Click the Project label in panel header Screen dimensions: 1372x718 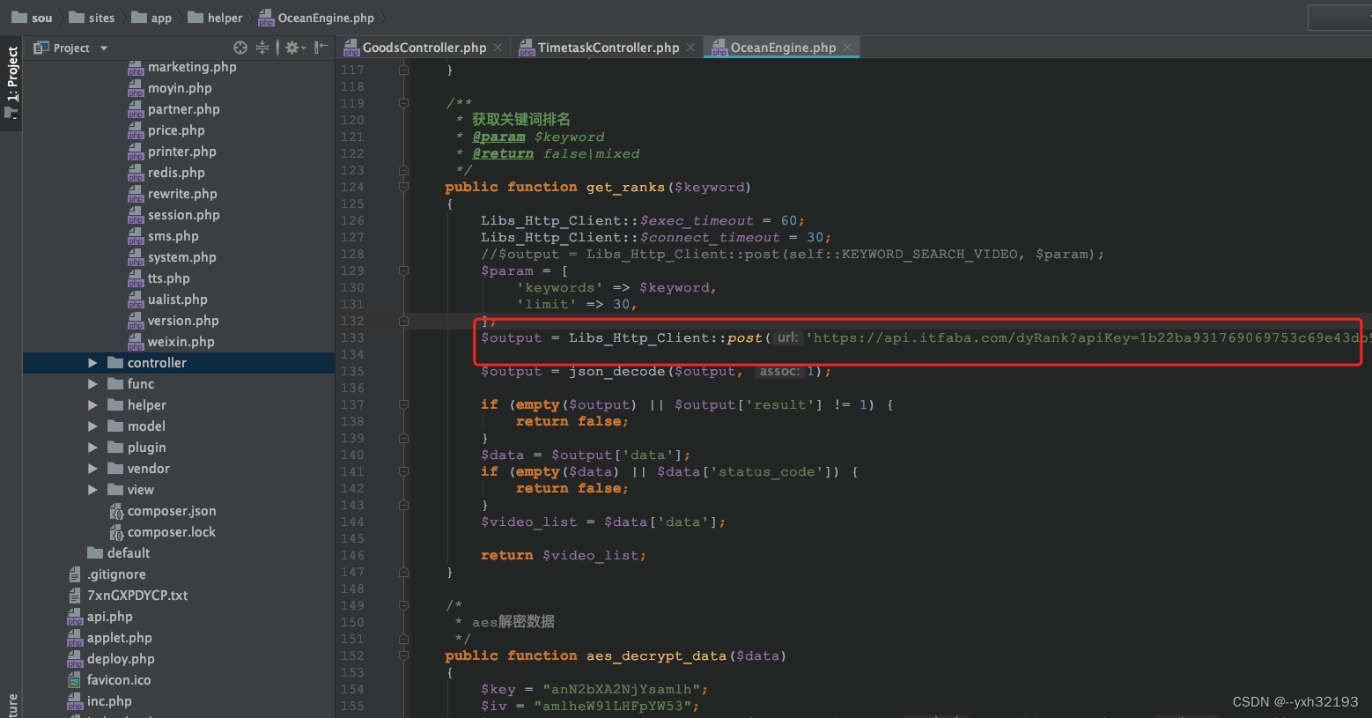(71, 48)
